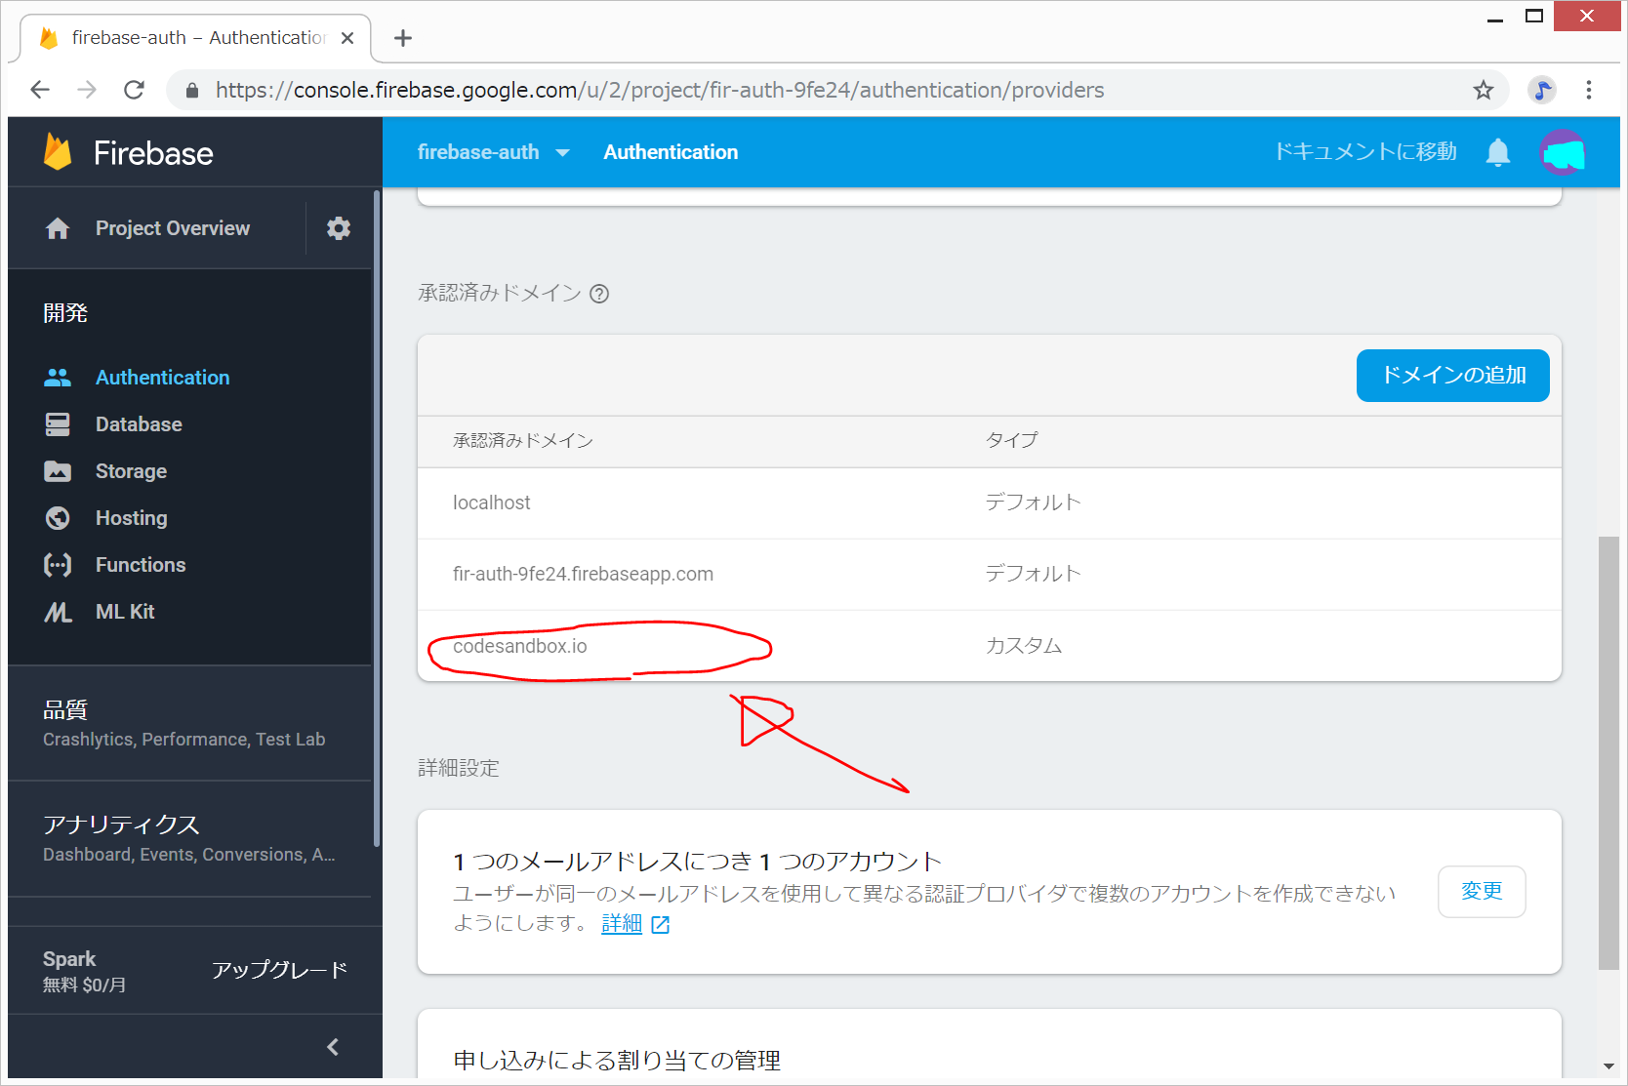This screenshot has height=1086, width=1628.
Task: Click the 変更 button
Action: click(1481, 892)
